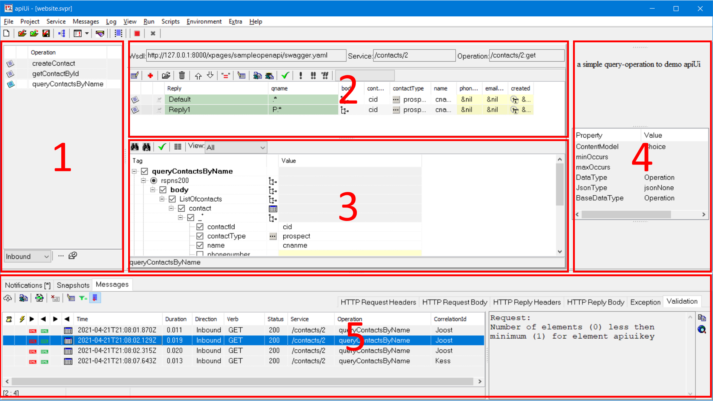Click the blue tree diagram icon in main toolbar
This screenshot has height=401, width=713.
click(62, 33)
